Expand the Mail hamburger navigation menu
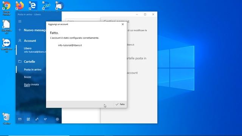The height and width of the screenshot is (136, 242). 20,21
